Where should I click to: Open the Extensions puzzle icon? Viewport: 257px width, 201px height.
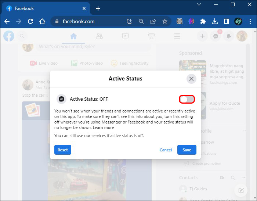coord(203,21)
